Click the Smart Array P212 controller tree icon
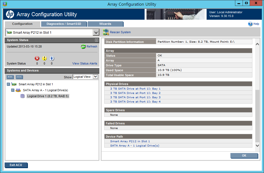The height and width of the screenshot is (173, 264). [x=14, y=84]
